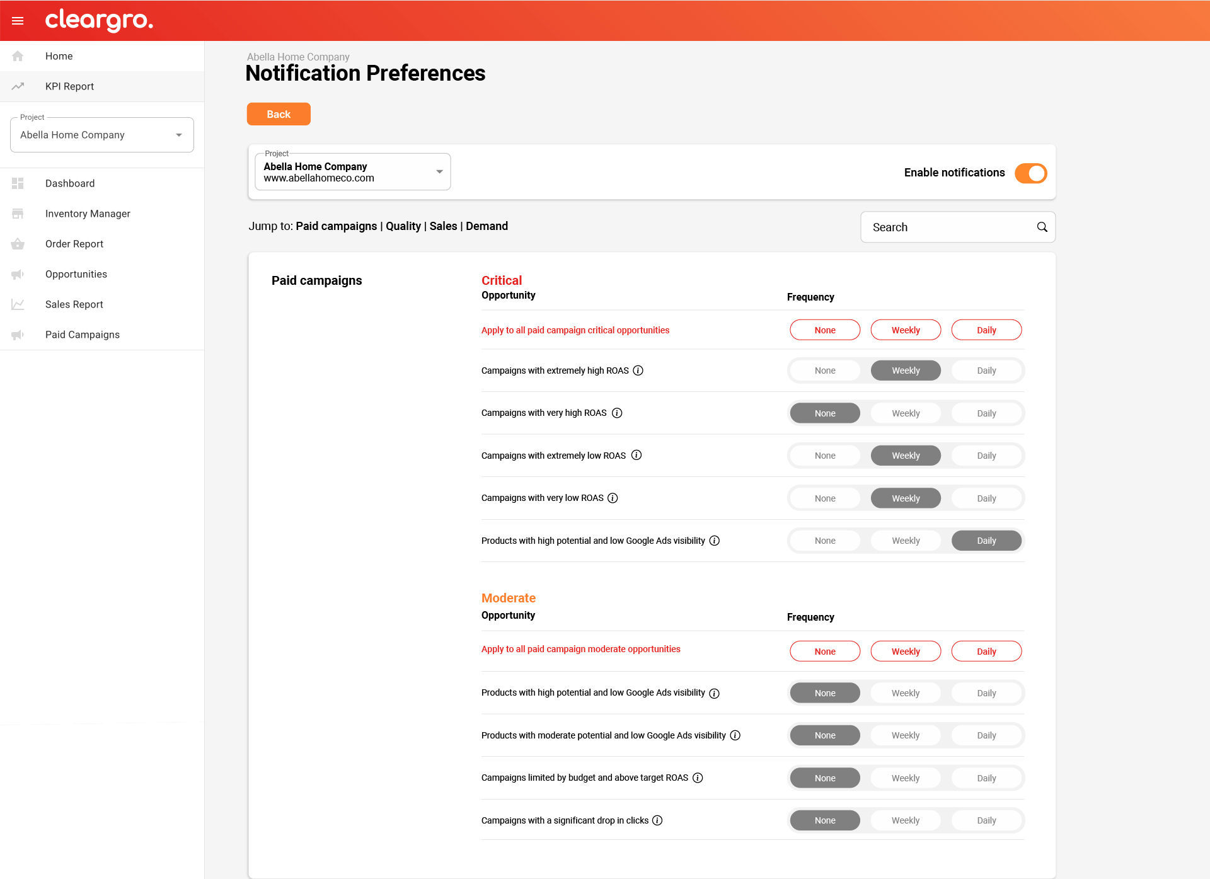The height and width of the screenshot is (879, 1210).
Task: Click the Dashboard grid icon
Action: (x=18, y=183)
